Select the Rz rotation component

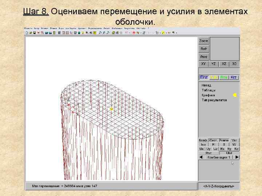click(x=236, y=149)
